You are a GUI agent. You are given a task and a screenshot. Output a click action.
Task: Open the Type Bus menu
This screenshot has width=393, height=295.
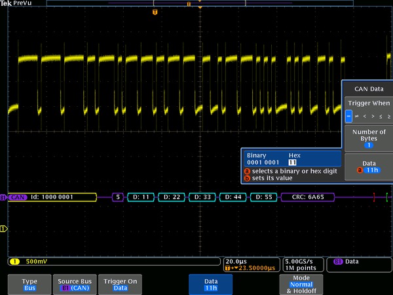(x=29, y=284)
